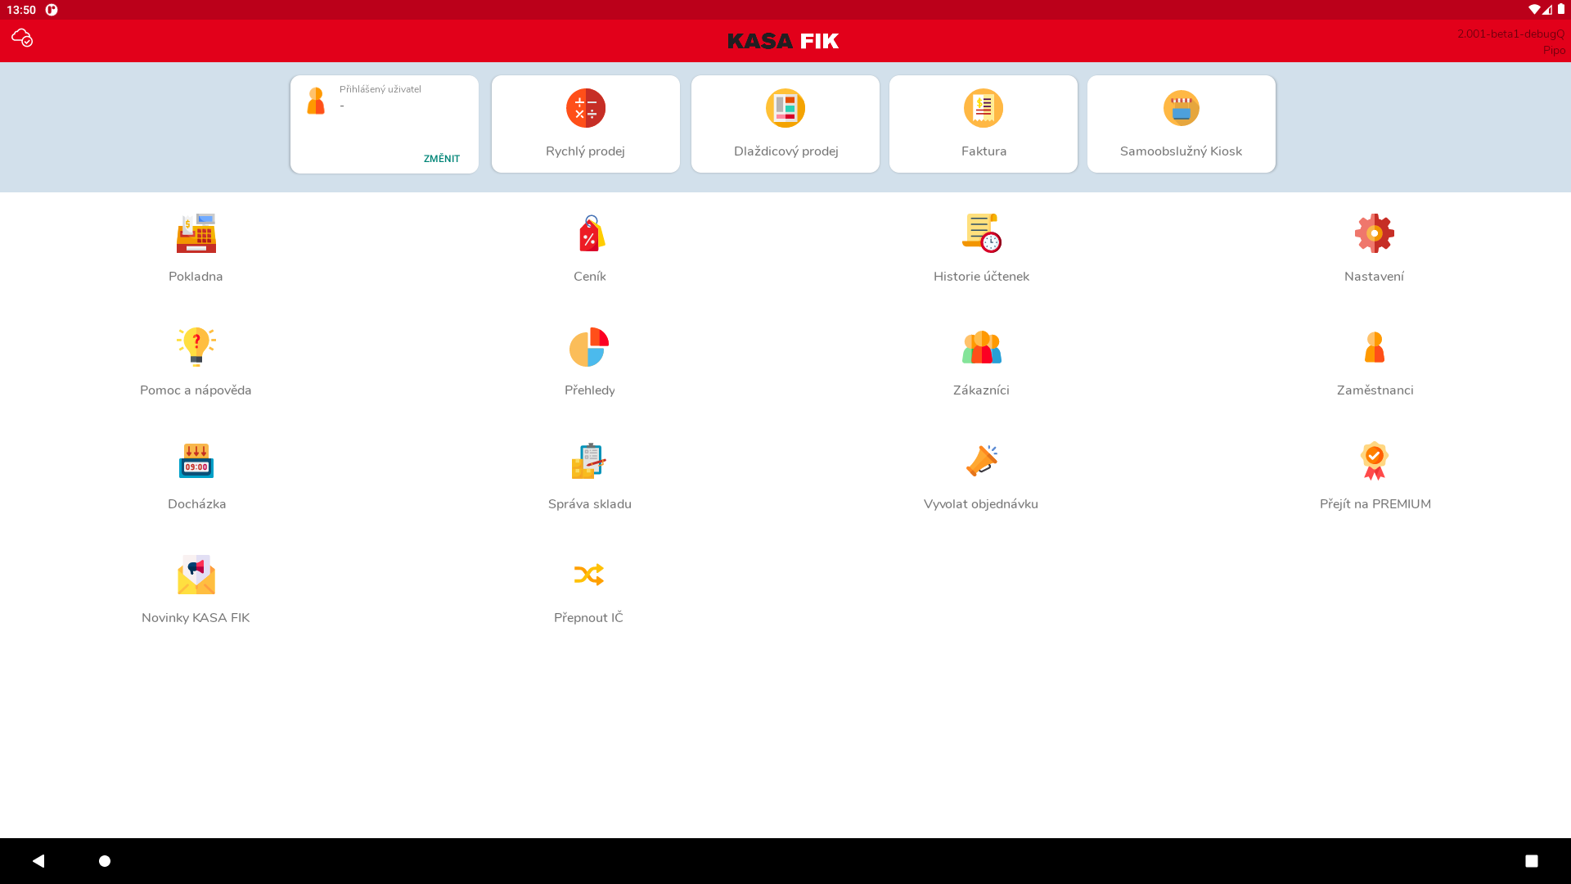Viewport: 1571px width, 884px height.
Task: Open the Docházka attendance clock icon
Action: coord(196,461)
